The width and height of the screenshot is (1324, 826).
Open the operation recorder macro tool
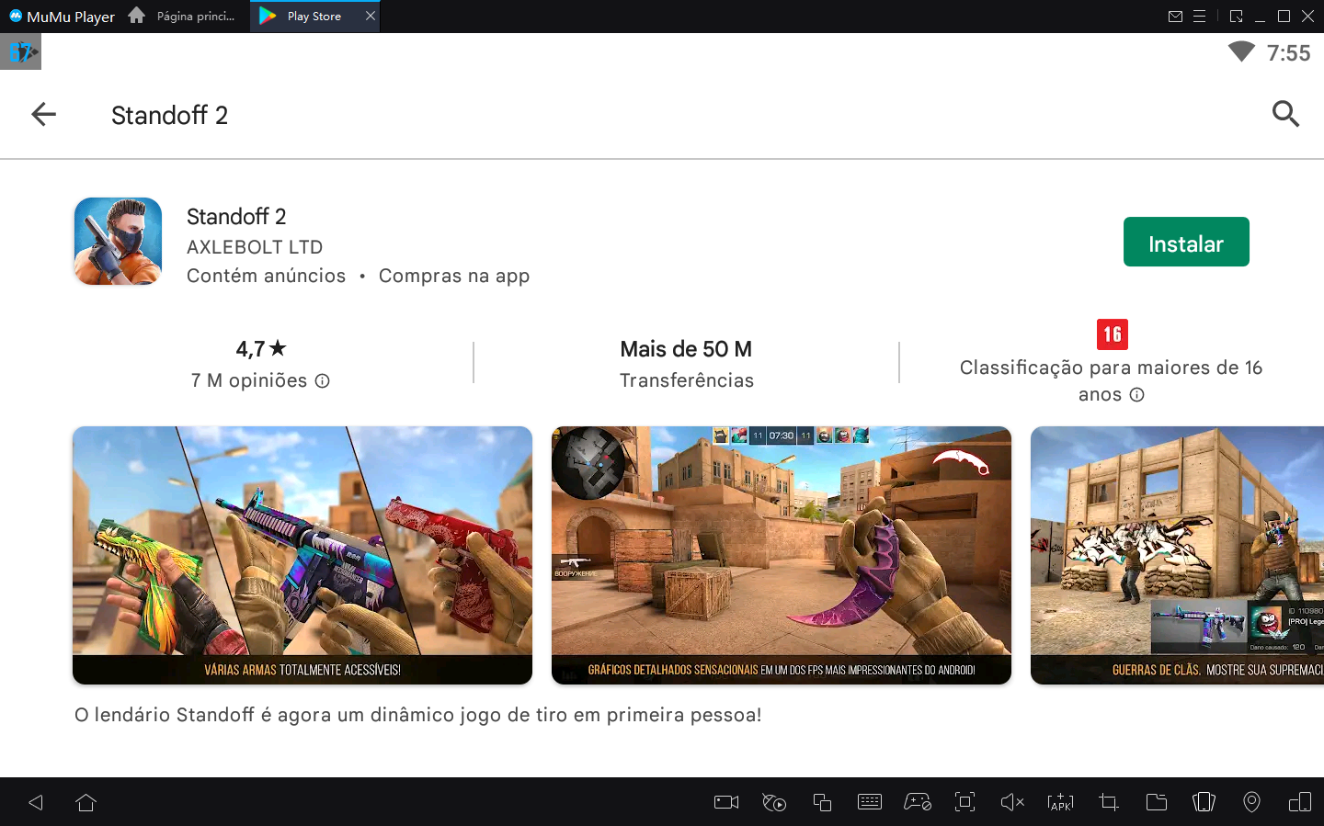773,802
